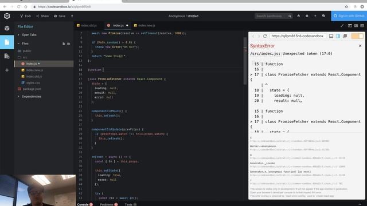Click the 'File Editor' heading

25,27
